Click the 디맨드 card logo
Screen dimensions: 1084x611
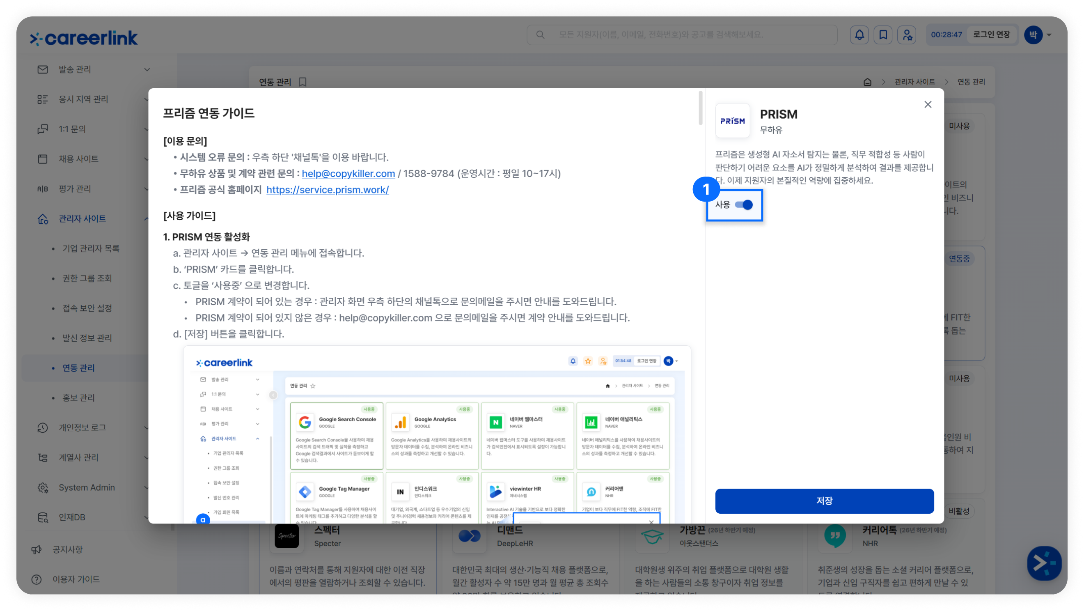[470, 535]
